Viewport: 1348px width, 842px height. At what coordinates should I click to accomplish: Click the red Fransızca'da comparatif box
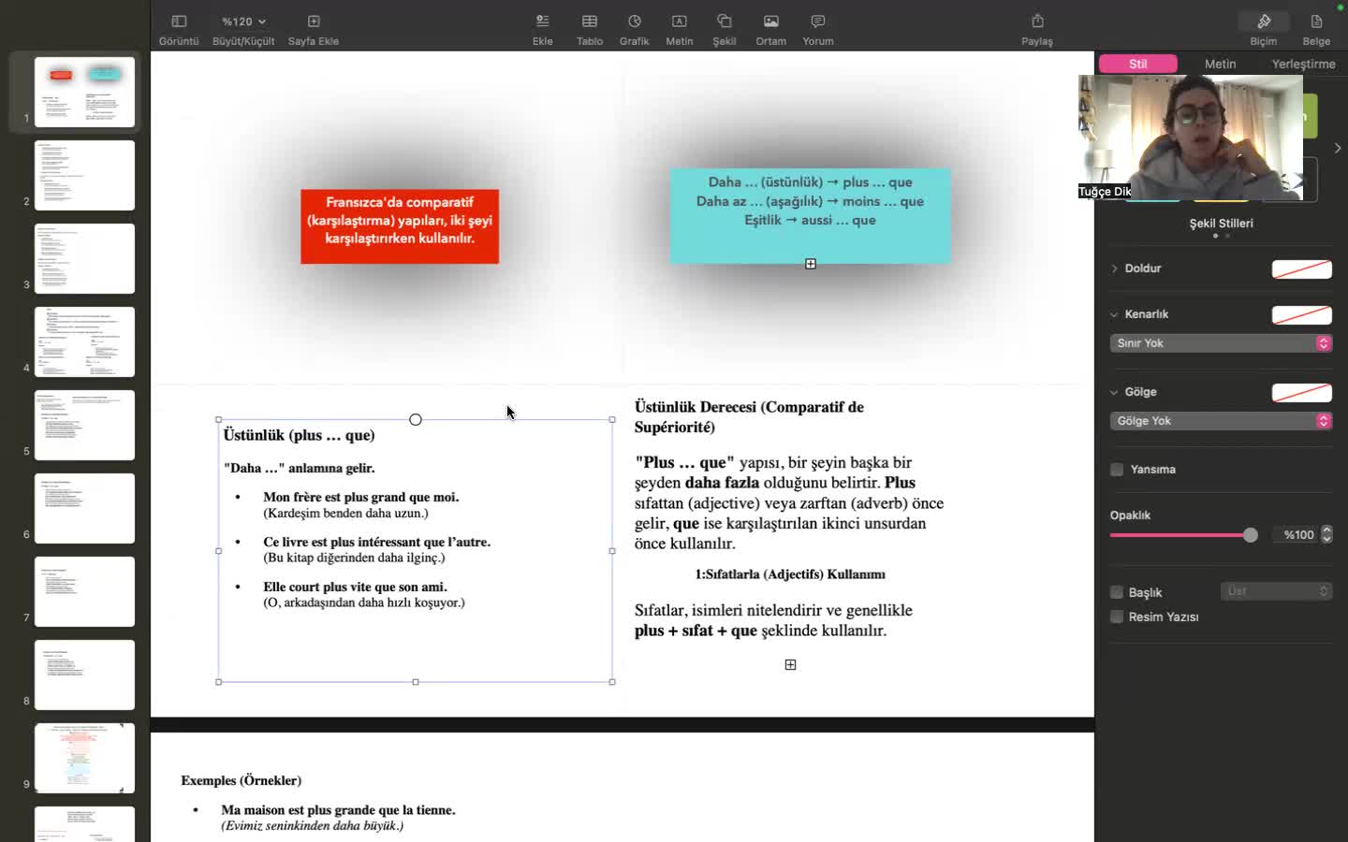coord(400,226)
